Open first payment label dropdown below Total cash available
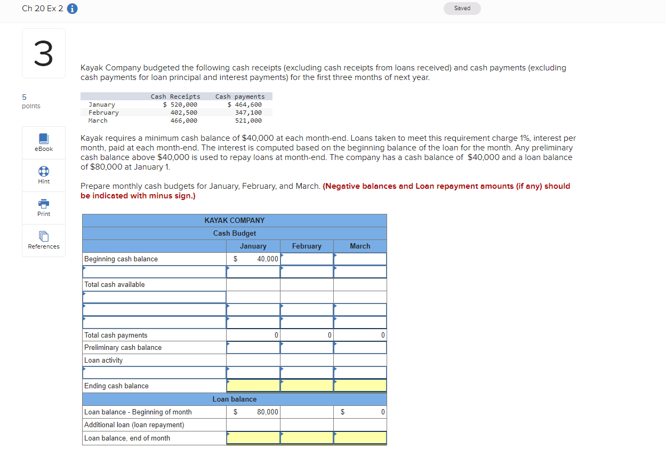This screenshot has width=666, height=456. tap(155, 297)
